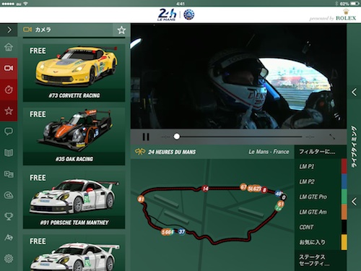Open the stopwatch timing sidebar icon
361x271 pixels.
(9, 90)
